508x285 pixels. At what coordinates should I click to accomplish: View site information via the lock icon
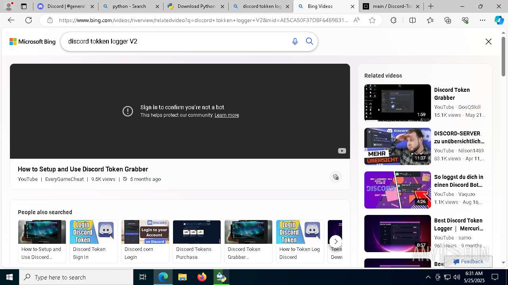[50, 20]
